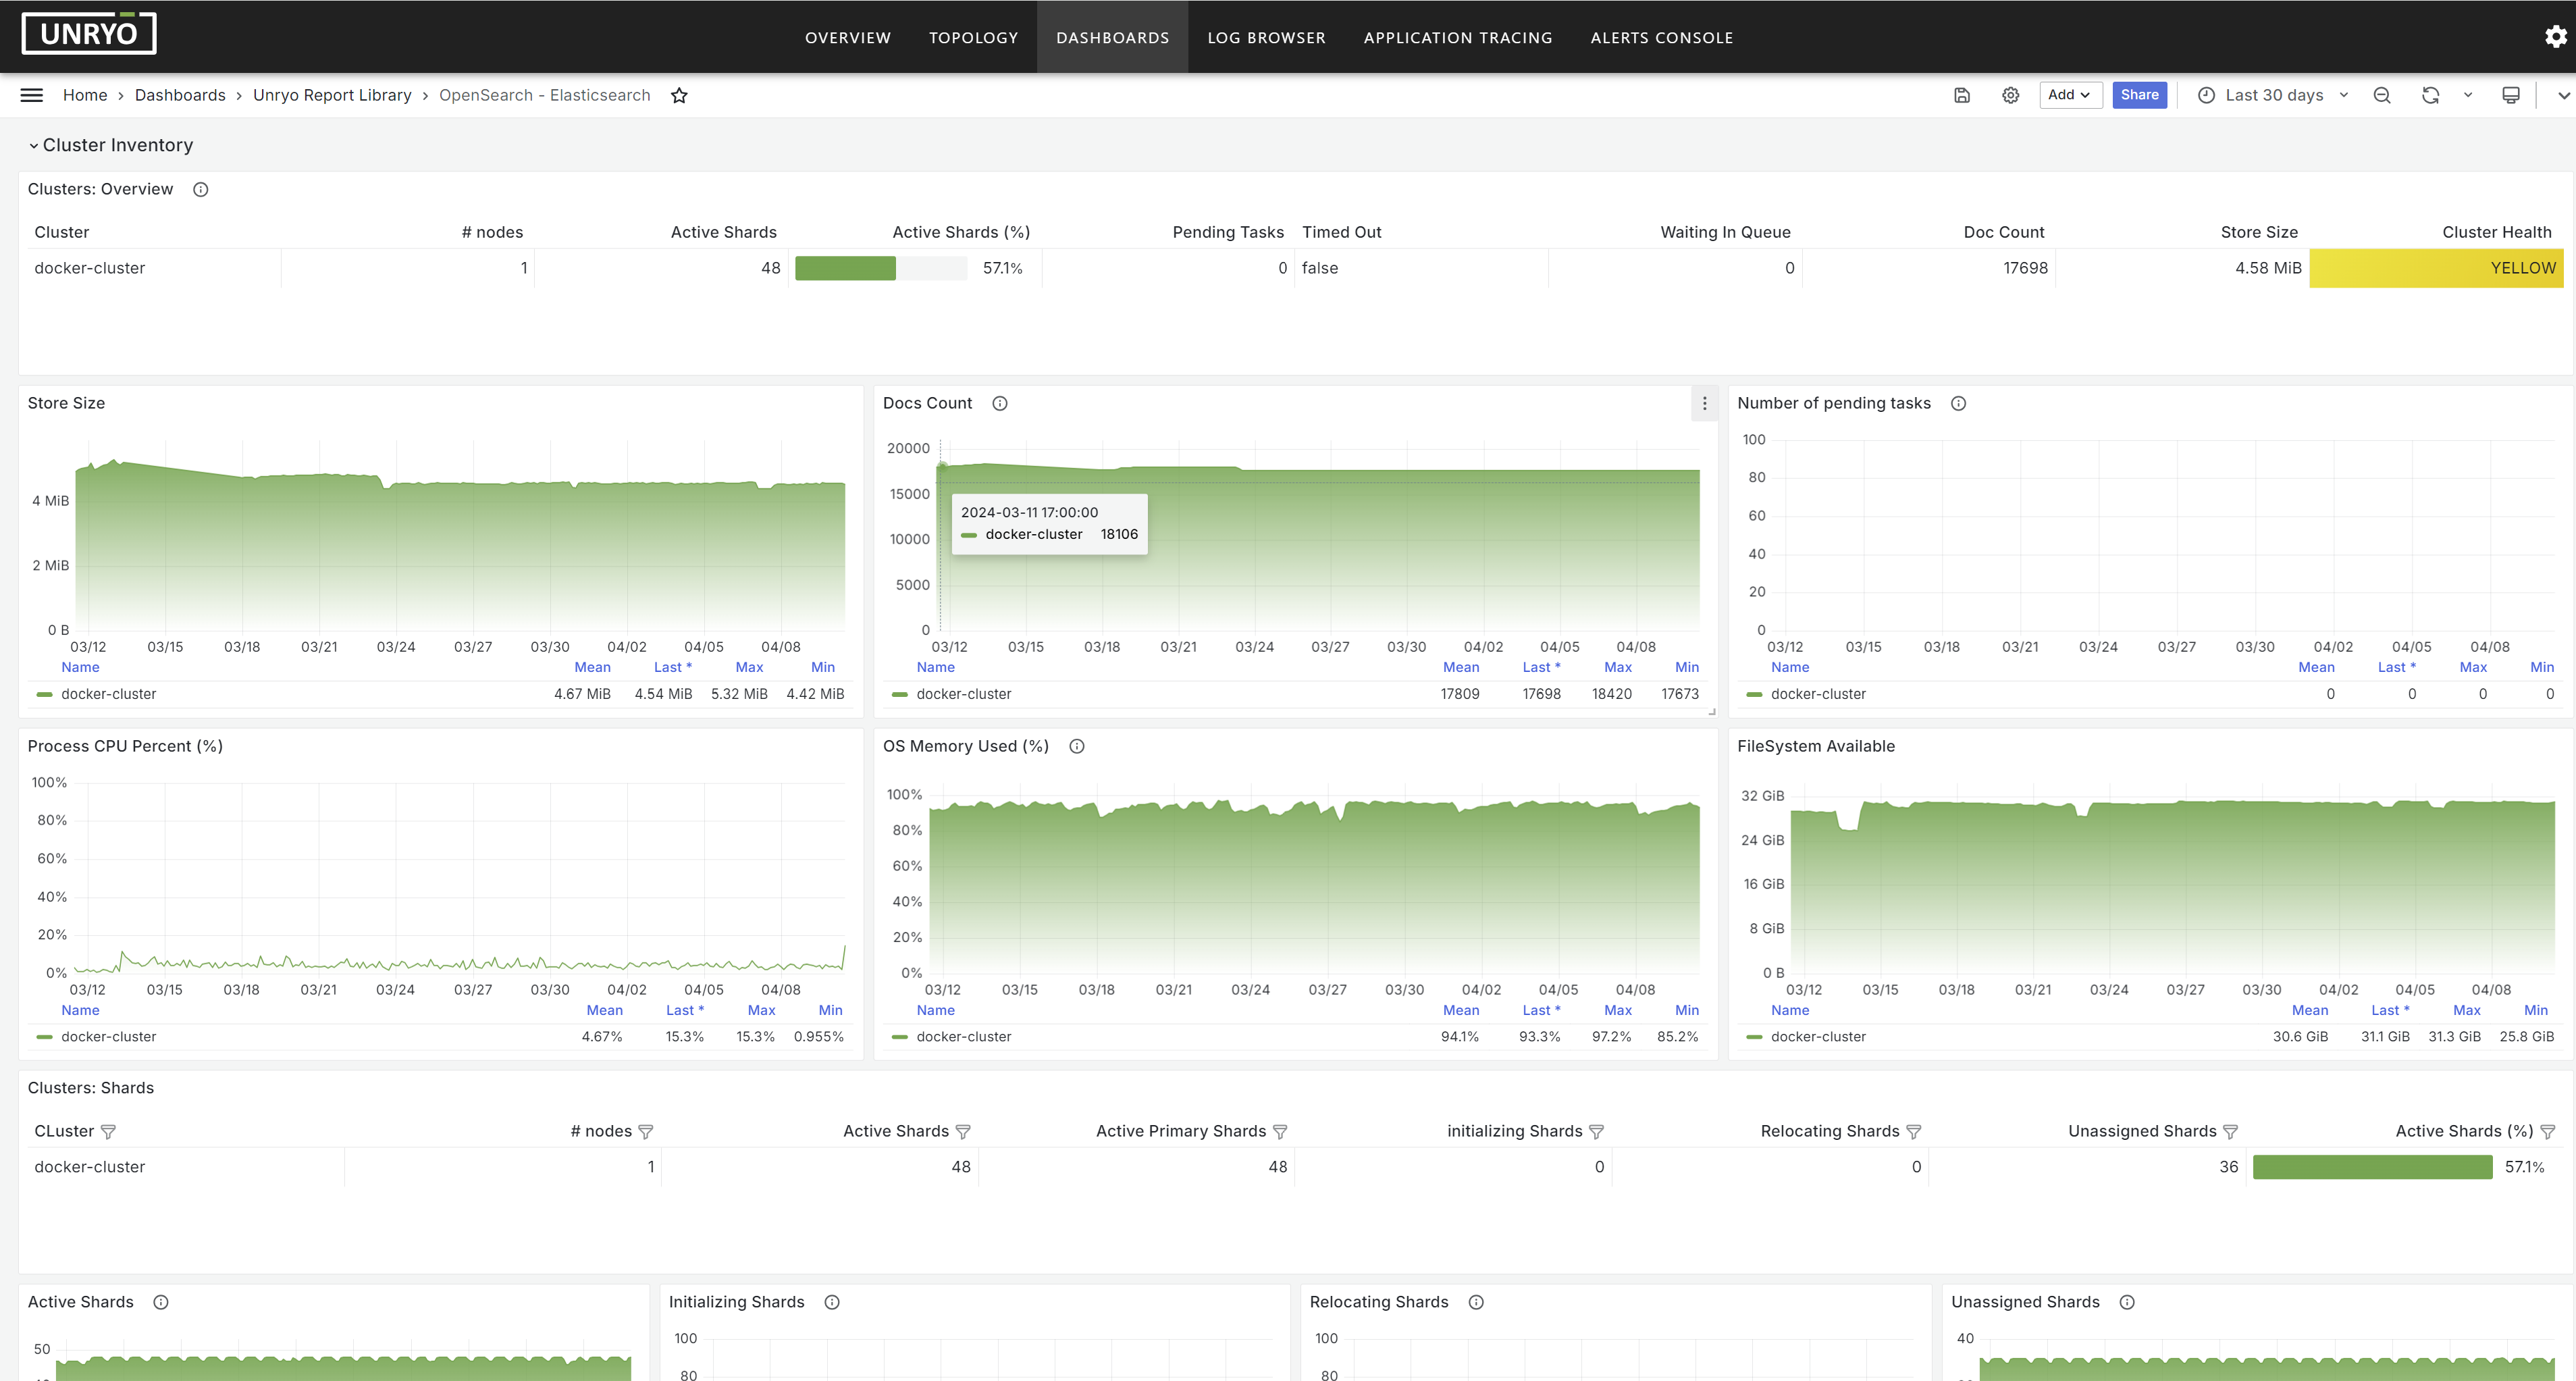This screenshot has width=2576, height=1381.
Task: Refresh the dashboard
Action: [x=2430, y=95]
